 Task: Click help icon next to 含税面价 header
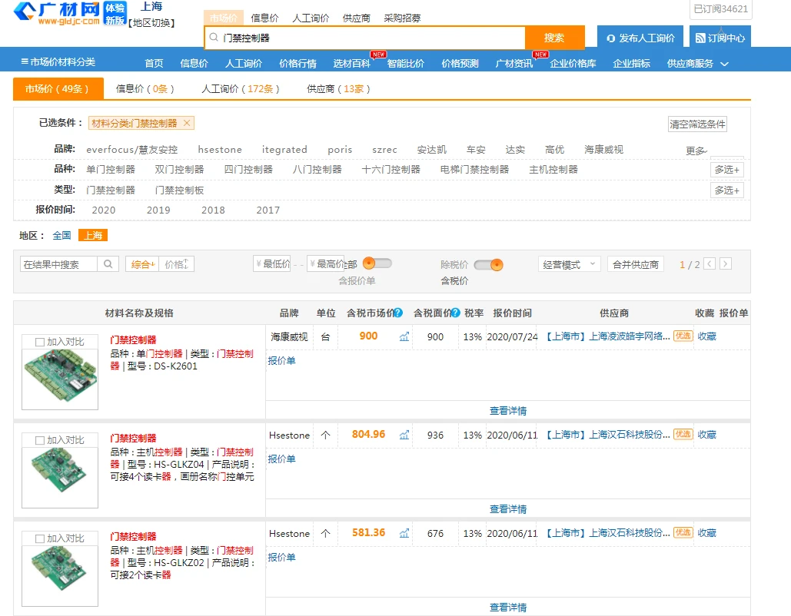[x=456, y=313]
